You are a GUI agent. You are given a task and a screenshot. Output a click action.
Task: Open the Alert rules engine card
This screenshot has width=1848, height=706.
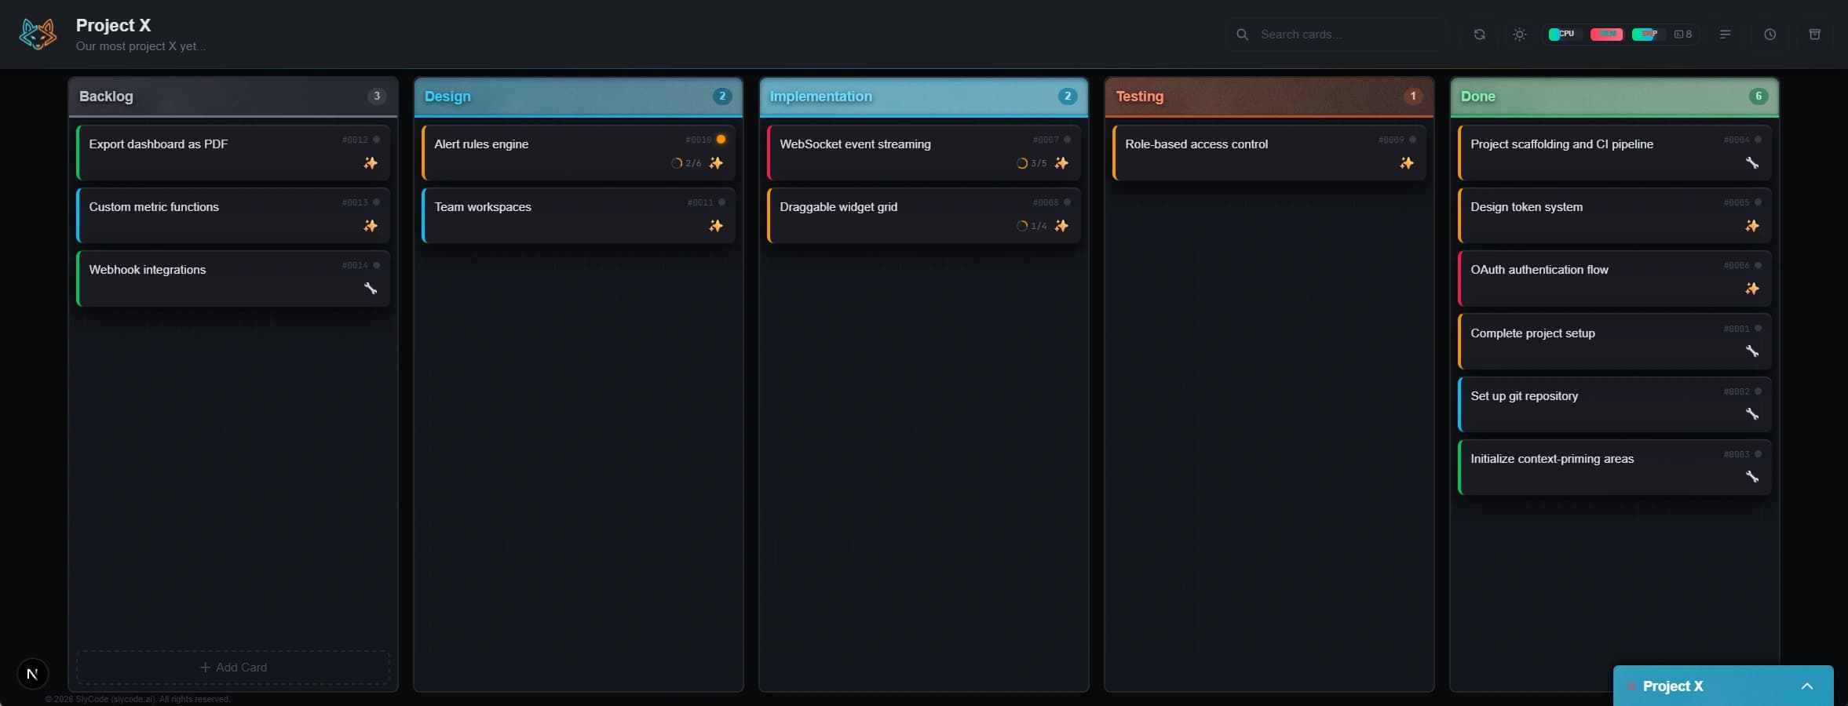(x=579, y=153)
